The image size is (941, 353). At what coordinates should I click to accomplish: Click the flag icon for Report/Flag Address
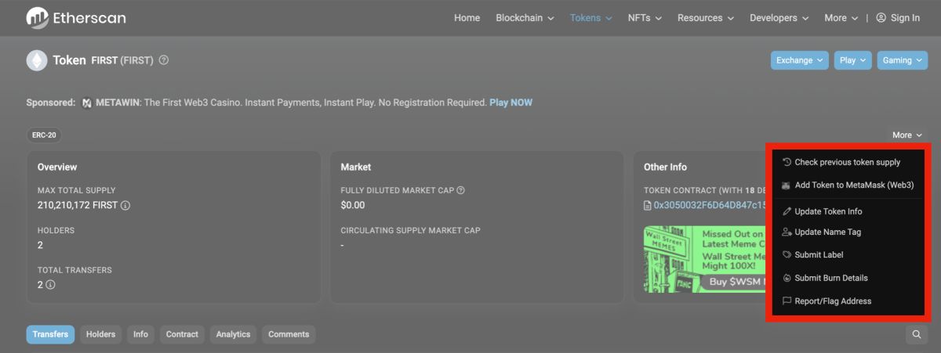[x=787, y=301]
